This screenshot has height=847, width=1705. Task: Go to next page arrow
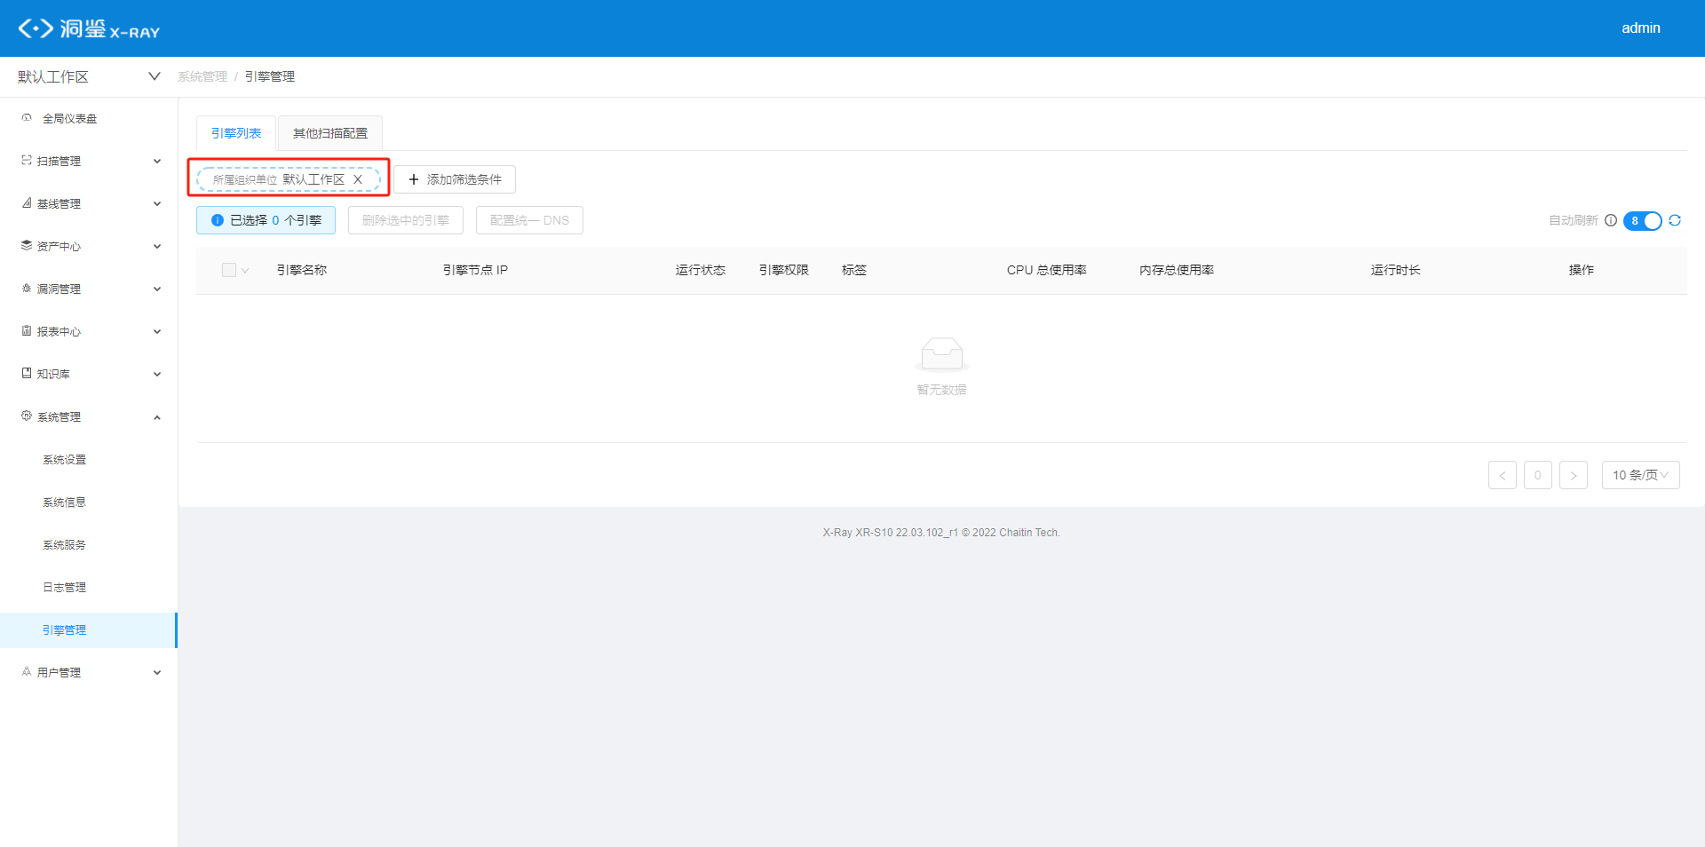click(x=1573, y=475)
